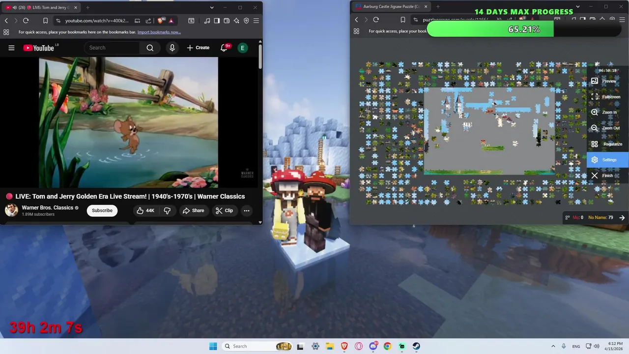Expand the tab search dropdown in puzzle window
The height and width of the screenshot is (354, 629).
(578, 6)
